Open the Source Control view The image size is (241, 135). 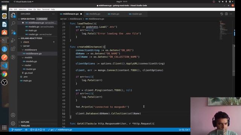click(13, 32)
